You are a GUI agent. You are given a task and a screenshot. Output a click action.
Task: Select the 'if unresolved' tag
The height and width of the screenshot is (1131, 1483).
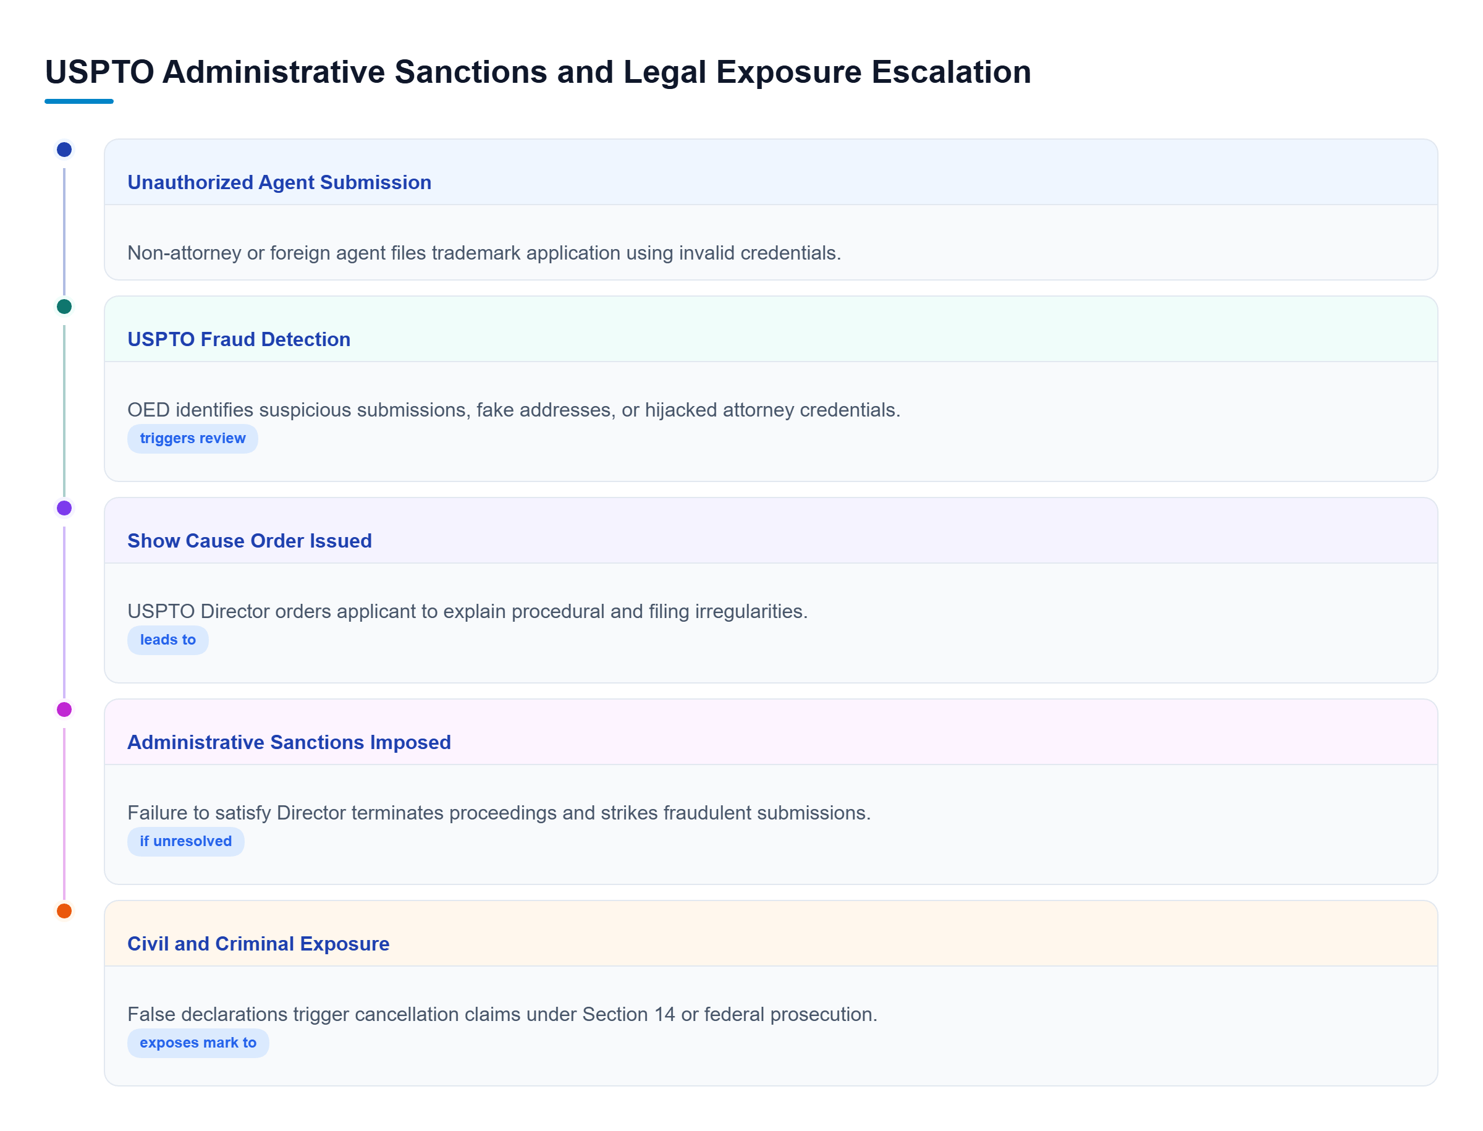click(x=185, y=841)
